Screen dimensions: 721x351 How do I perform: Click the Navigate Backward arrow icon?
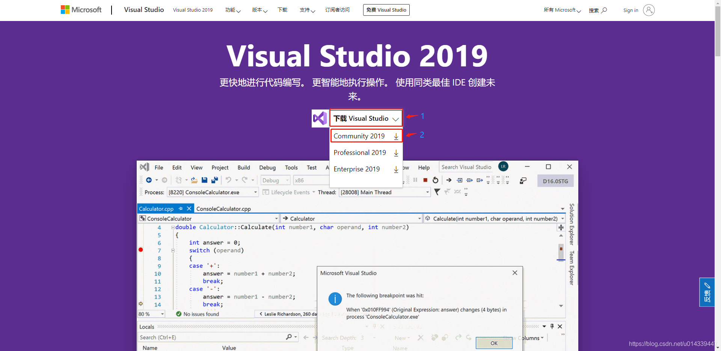(149, 180)
